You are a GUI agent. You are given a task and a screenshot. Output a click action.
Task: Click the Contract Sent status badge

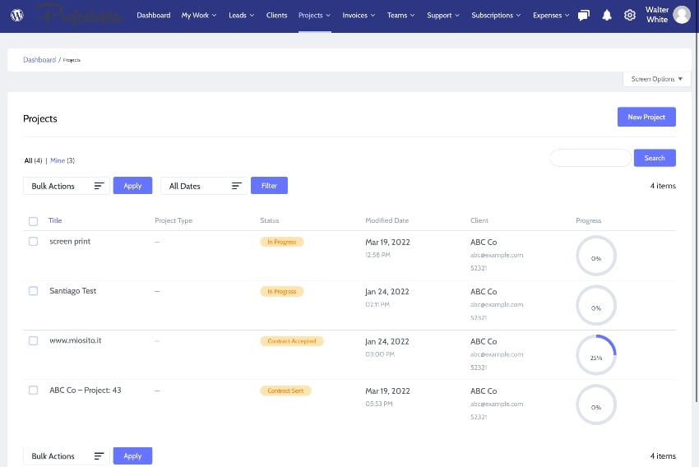click(285, 391)
